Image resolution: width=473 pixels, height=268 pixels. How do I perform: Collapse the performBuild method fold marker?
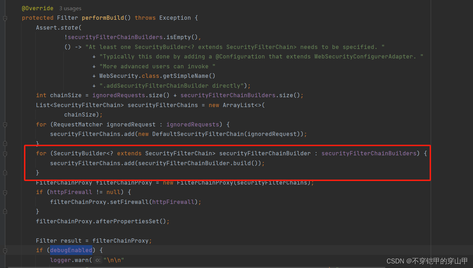click(x=5, y=18)
